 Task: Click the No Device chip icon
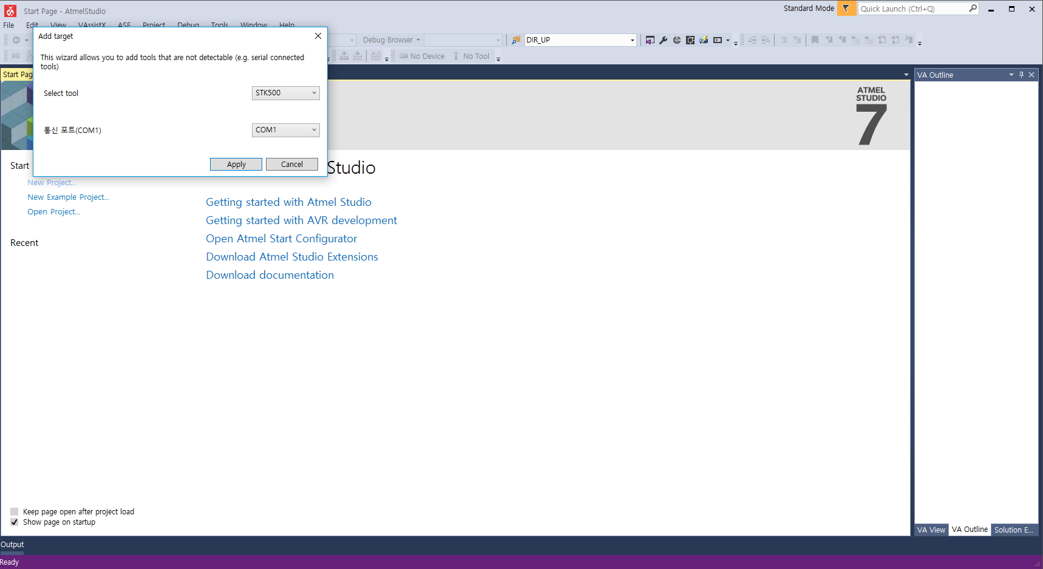[404, 56]
